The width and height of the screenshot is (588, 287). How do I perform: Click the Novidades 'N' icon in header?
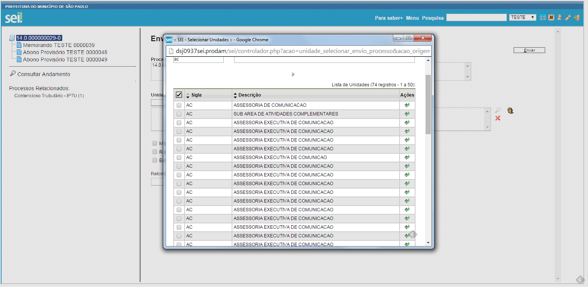coord(551,17)
